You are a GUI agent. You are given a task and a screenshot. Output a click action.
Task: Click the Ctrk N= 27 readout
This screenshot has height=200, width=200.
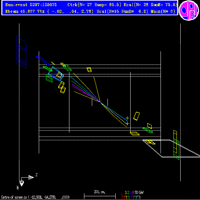[94, 5]
